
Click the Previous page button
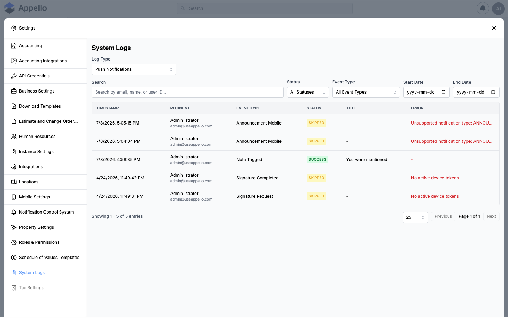coord(443,216)
